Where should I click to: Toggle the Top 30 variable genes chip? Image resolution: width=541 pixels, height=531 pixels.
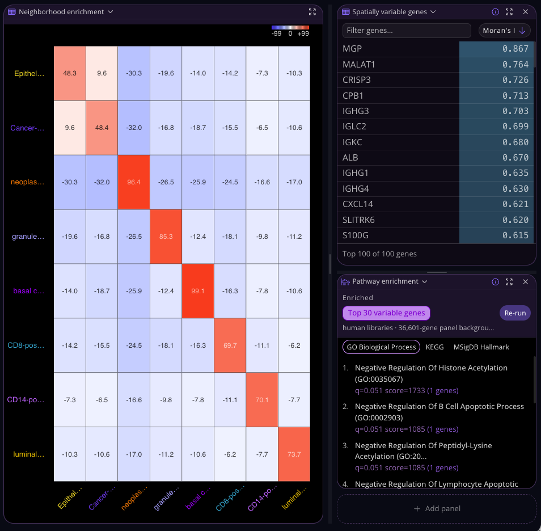(386, 313)
